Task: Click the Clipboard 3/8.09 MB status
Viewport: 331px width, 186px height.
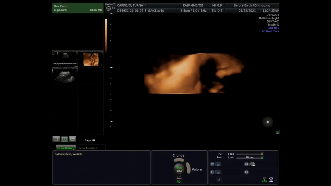Action: 78,10
